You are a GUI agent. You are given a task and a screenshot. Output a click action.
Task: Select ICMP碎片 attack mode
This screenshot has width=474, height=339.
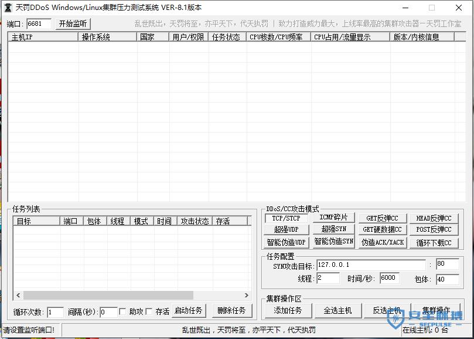click(x=333, y=218)
